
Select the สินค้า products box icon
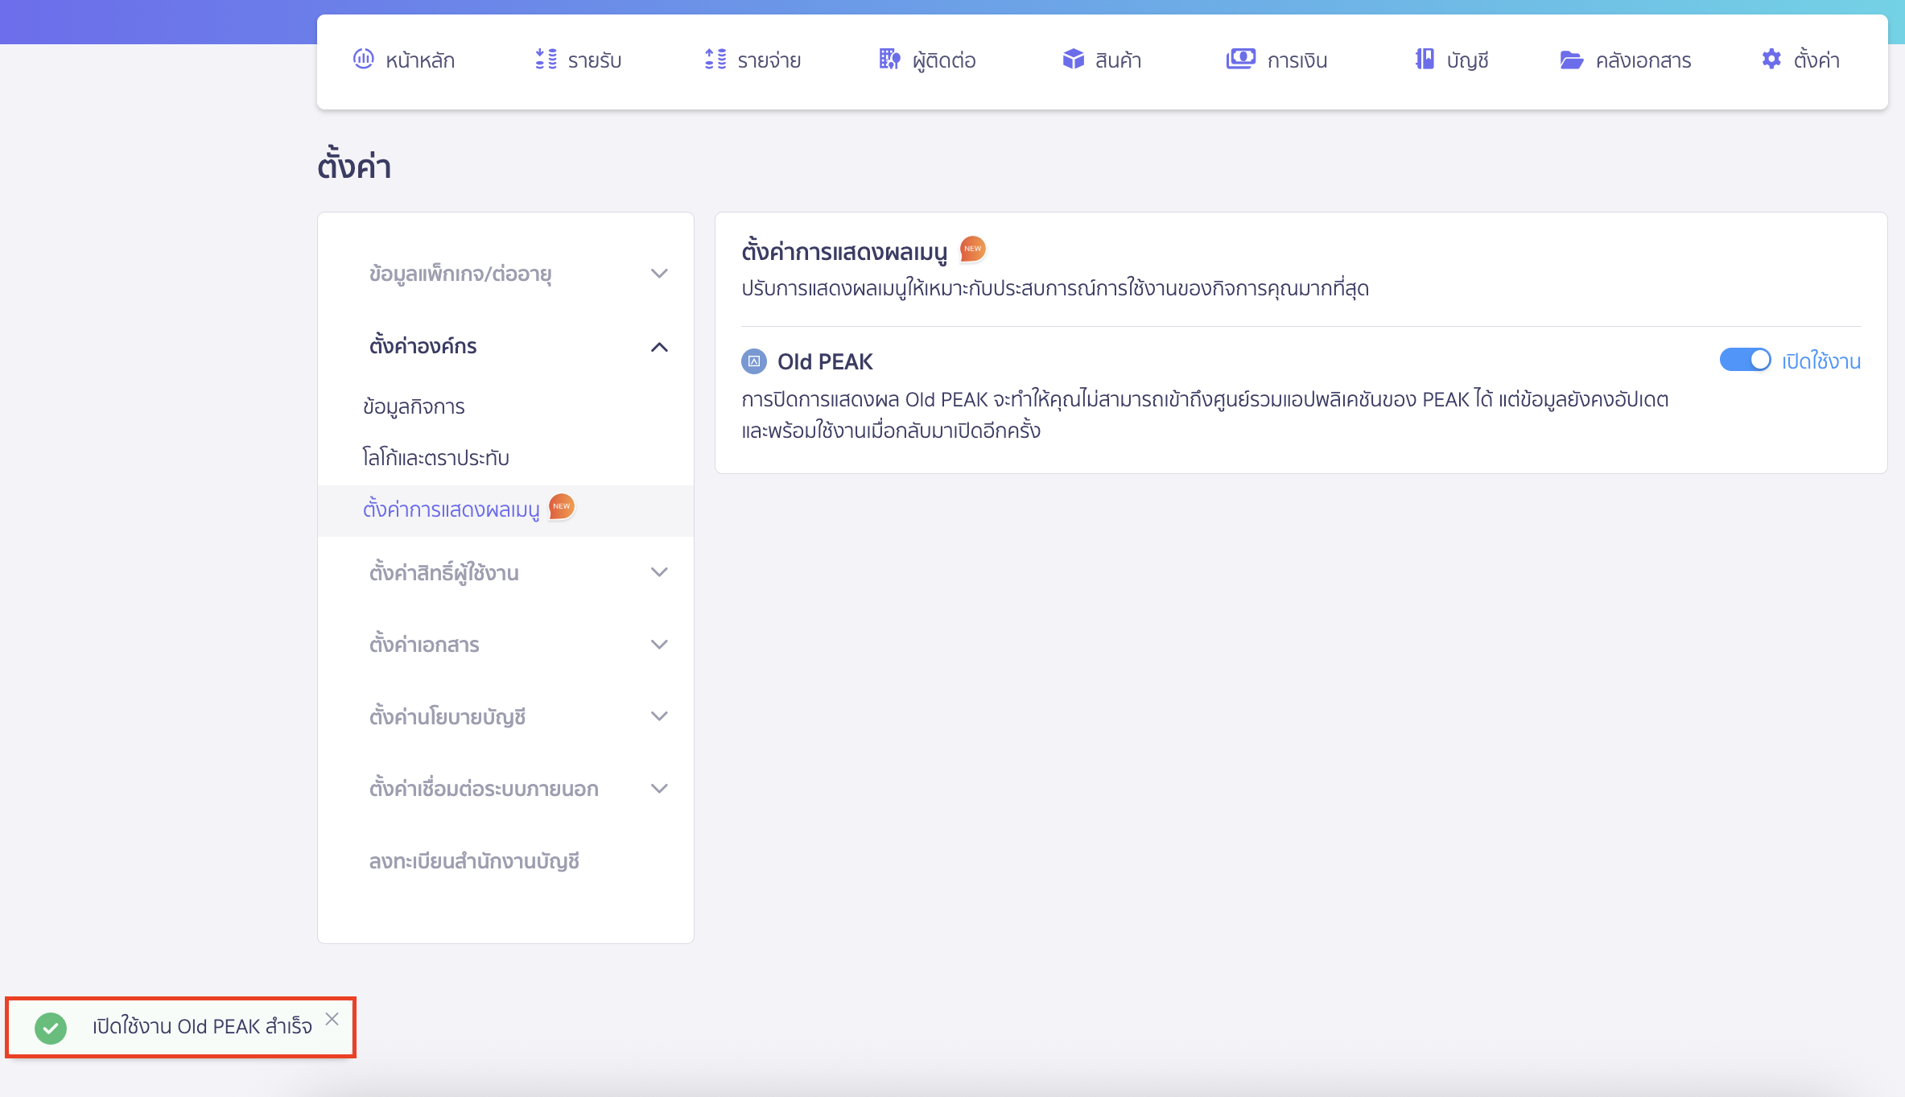pos(1074,60)
